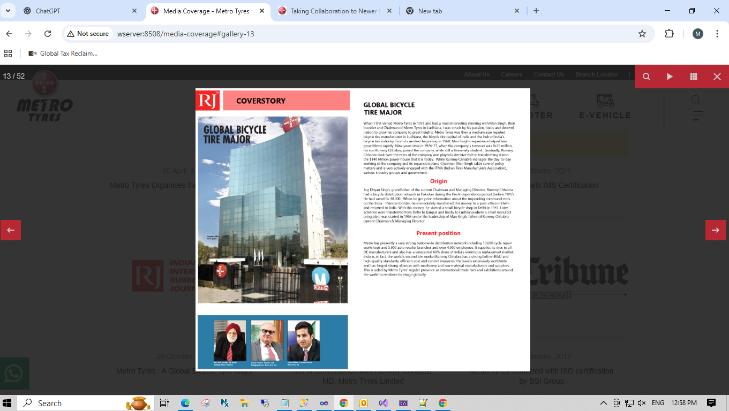Viewport: 729px width, 411px height.
Task: Switch to the ChatGPT tab
Action: 81,11
